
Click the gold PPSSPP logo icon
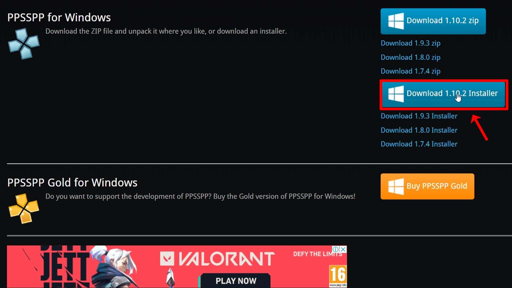(24, 209)
